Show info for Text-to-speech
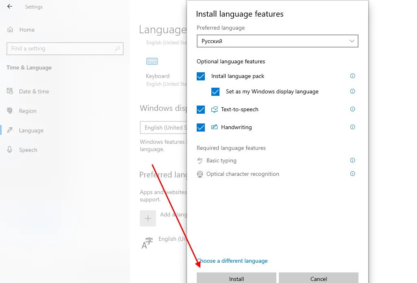This screenshot has width=417, height=283. click(353, 109)
